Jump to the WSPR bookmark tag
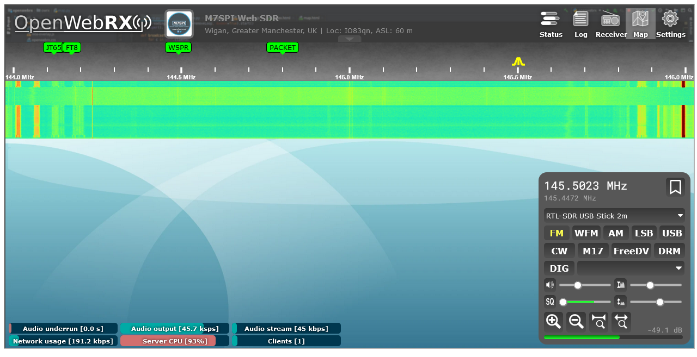Image resolution: width=697 pixels, height=357 pixels. click(x=178, y=47)
